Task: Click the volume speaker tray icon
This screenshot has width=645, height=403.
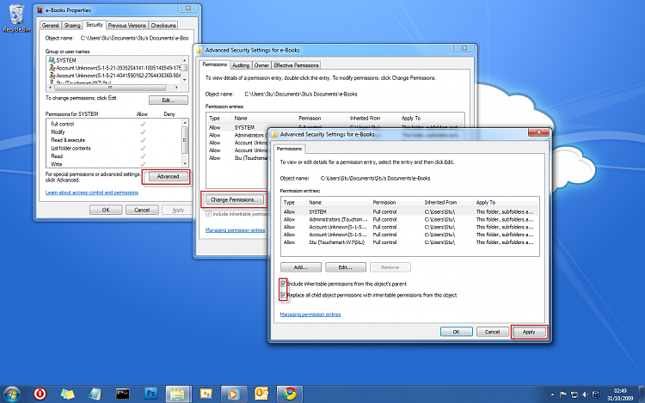Action: [x=585, y=394]
